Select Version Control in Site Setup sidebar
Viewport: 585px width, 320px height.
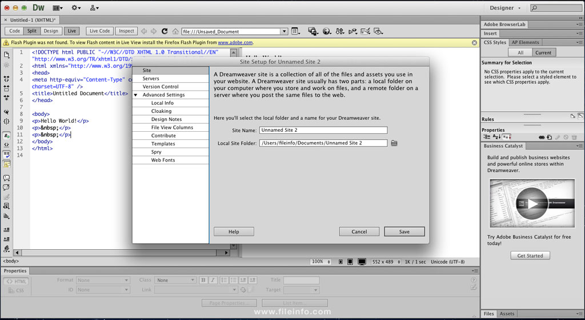[x=170, y=87]
